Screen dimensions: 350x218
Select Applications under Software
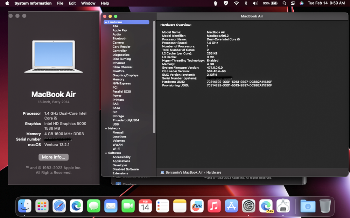[121, 161]
